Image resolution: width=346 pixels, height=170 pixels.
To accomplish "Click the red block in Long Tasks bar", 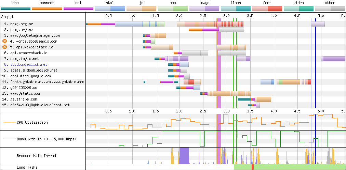I will tap(253, 167).
